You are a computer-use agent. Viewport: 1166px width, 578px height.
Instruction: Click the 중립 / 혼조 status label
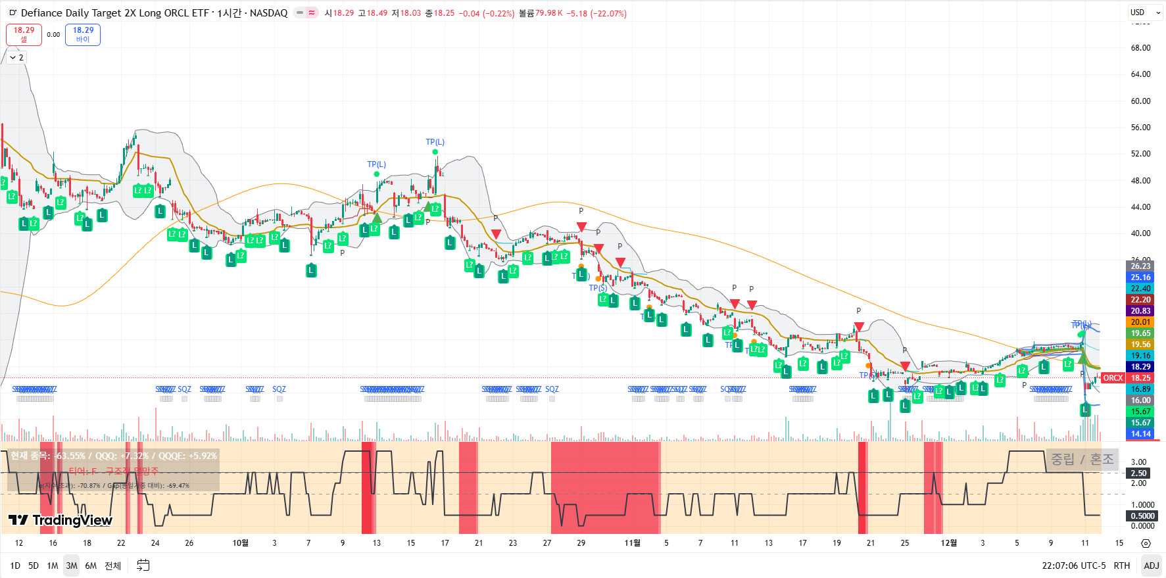(x=1082, y=459)
